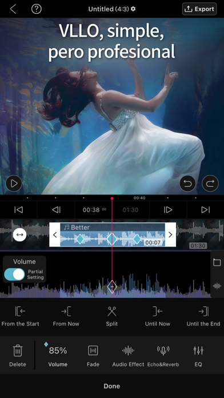Screen dimensions: 224x398
Task: Step forward one frame
Action: (168, 210)
